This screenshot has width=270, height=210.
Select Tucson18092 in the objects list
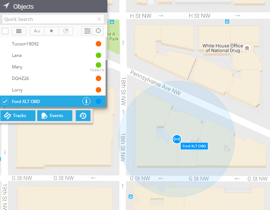point(53,44)
